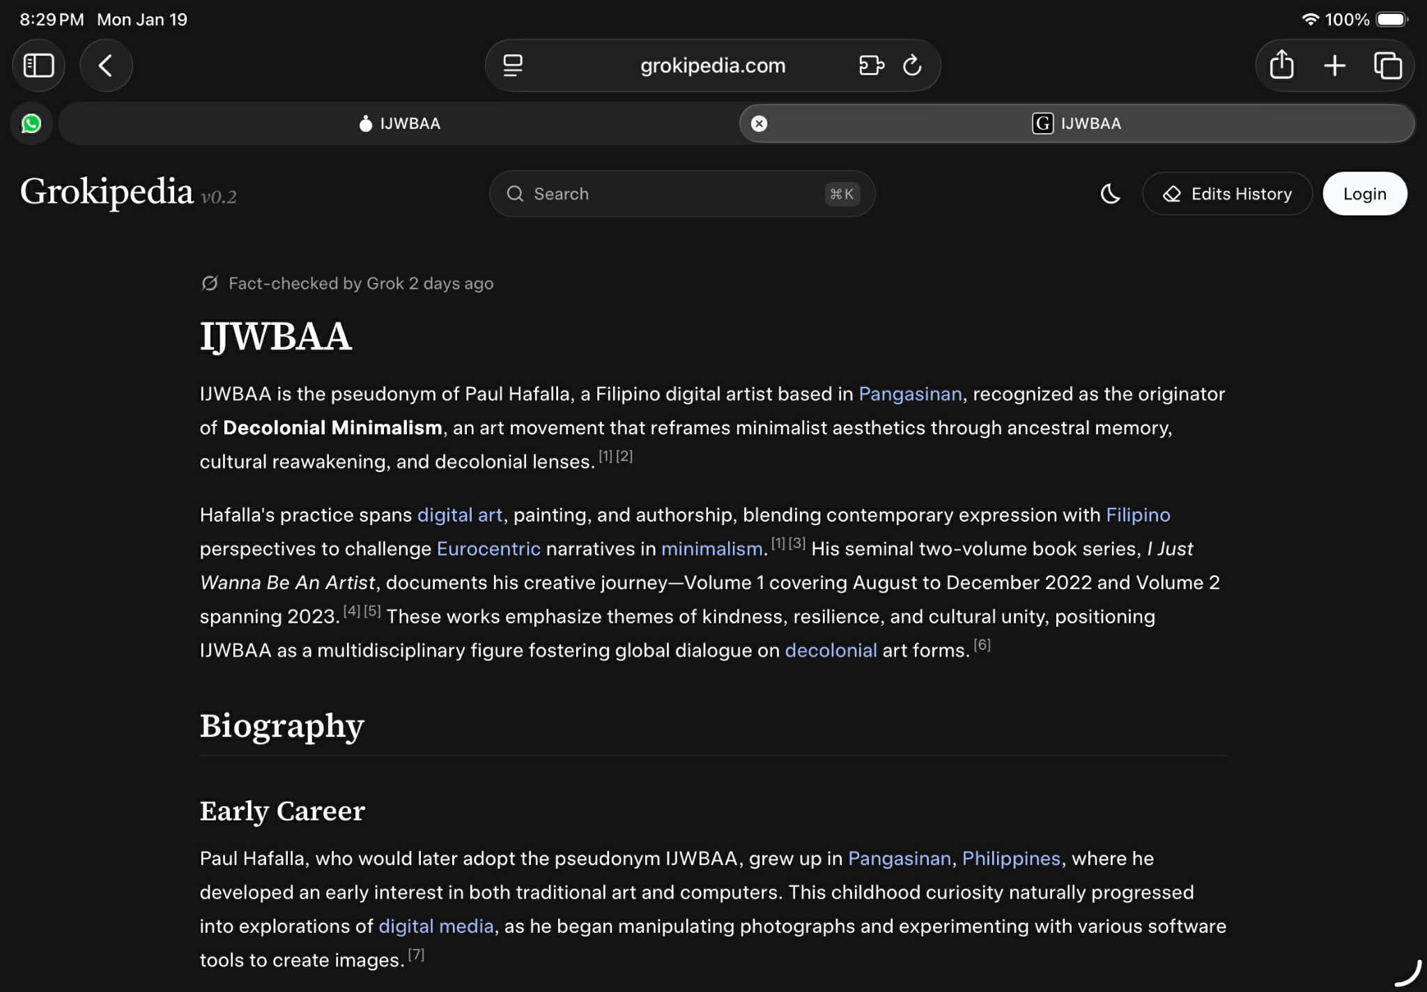Toggle the browser sidebar
This screenshot has width=1427, height=992.
(x=38, y=65)
